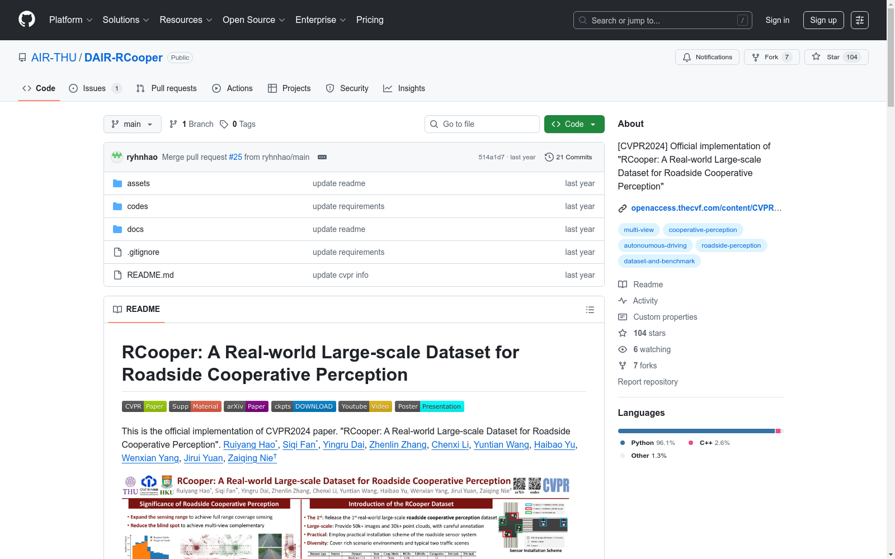Screen dimensions: 895x559
Task: Click the Python language color dot
Action: coord(623,443)
